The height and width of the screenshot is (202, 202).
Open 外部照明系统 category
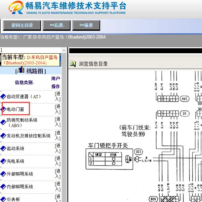20,174
